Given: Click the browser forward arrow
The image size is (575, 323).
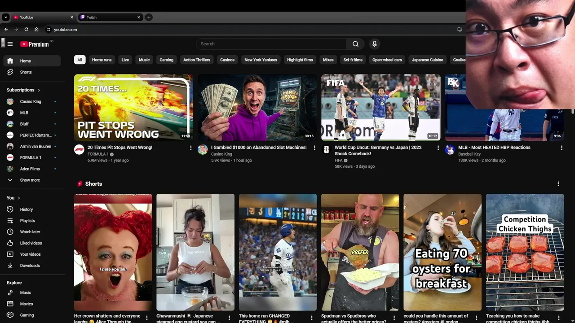Looking at the screenshot, I should 16,30.
